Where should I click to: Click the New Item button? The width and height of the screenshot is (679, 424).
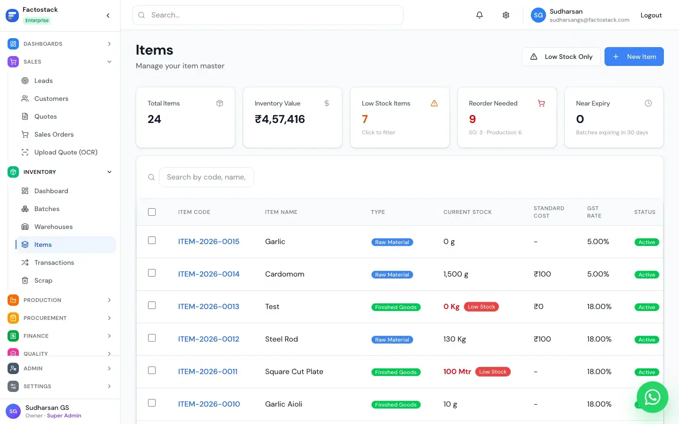click(634, 57)
